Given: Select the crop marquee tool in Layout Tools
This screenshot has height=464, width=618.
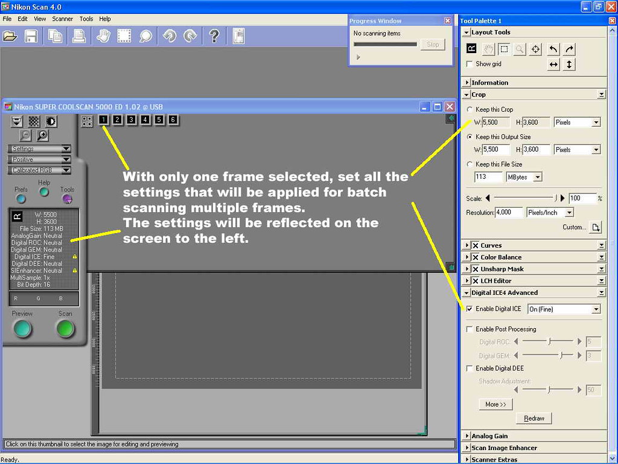Looking at the screenshot, I should 504,49.
